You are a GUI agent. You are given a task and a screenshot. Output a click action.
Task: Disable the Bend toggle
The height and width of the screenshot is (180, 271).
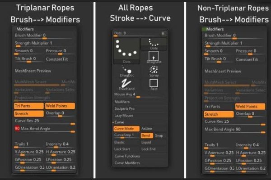click(x=147, y=135)
